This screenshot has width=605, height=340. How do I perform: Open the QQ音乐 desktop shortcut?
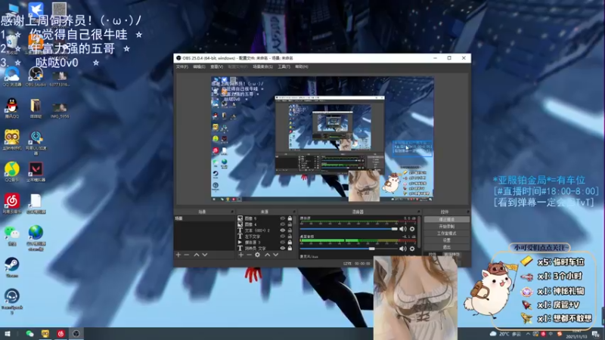[12, 172]
